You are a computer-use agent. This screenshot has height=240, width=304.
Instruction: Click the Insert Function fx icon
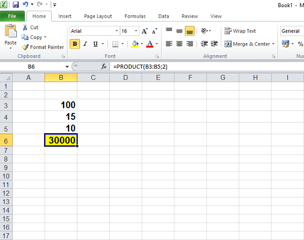click(x=104, y=66)
